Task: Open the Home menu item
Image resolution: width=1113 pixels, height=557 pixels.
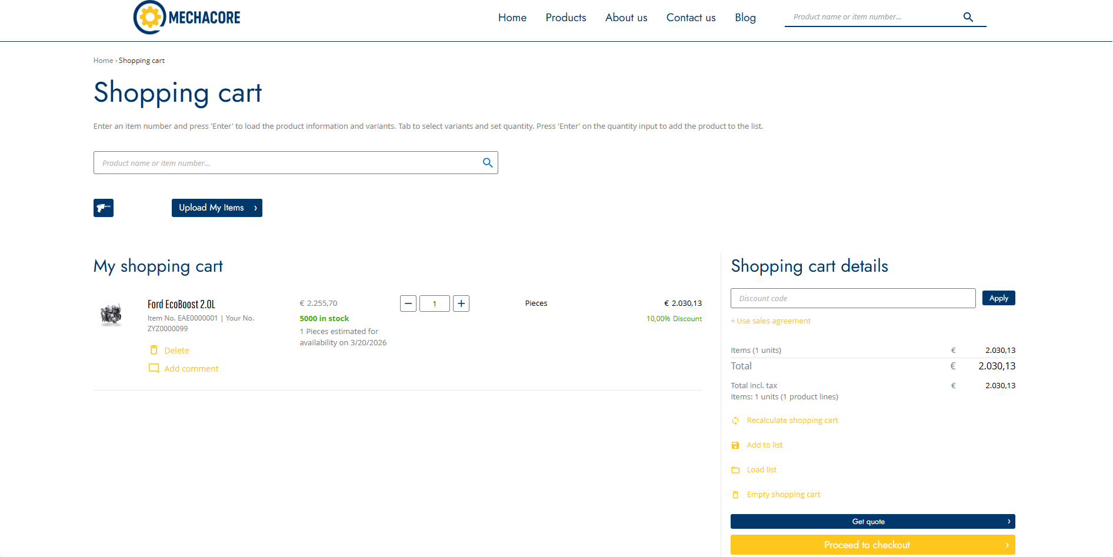Action: [512, 18]
